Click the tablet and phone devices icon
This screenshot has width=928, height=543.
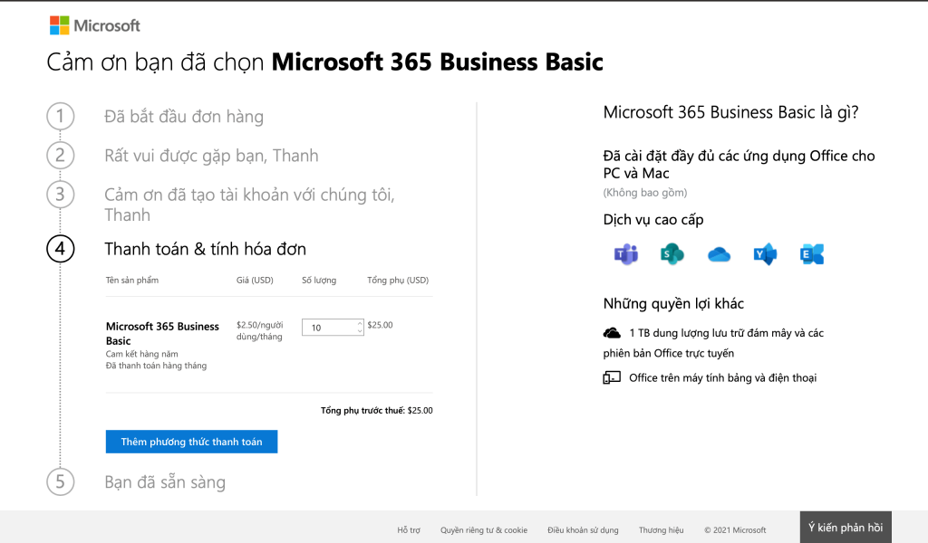[x=612, y=377]
